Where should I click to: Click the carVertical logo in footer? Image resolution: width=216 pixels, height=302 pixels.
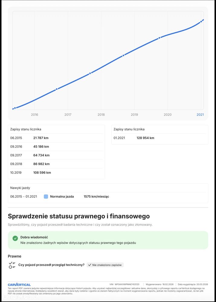tap(19, 284)
